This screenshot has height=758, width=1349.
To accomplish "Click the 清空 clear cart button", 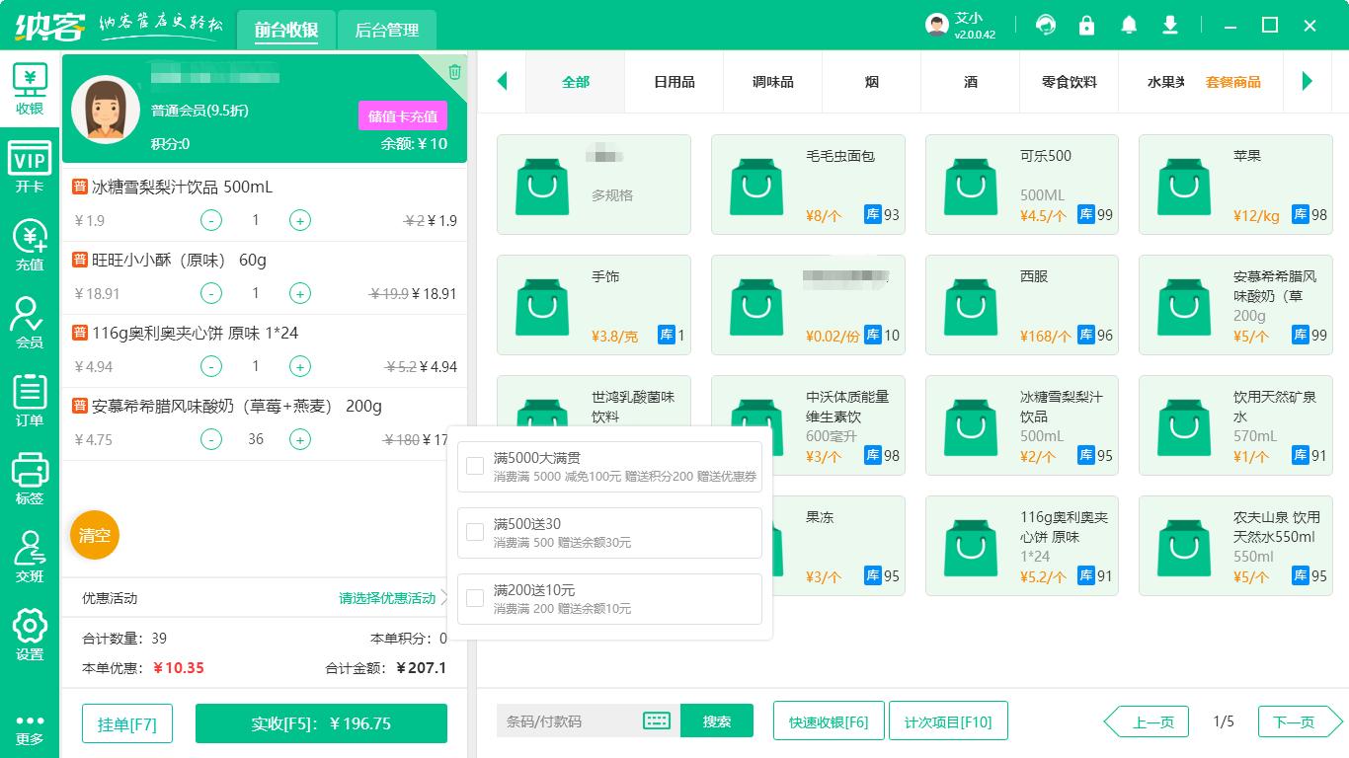I will [x=94, y=535].
